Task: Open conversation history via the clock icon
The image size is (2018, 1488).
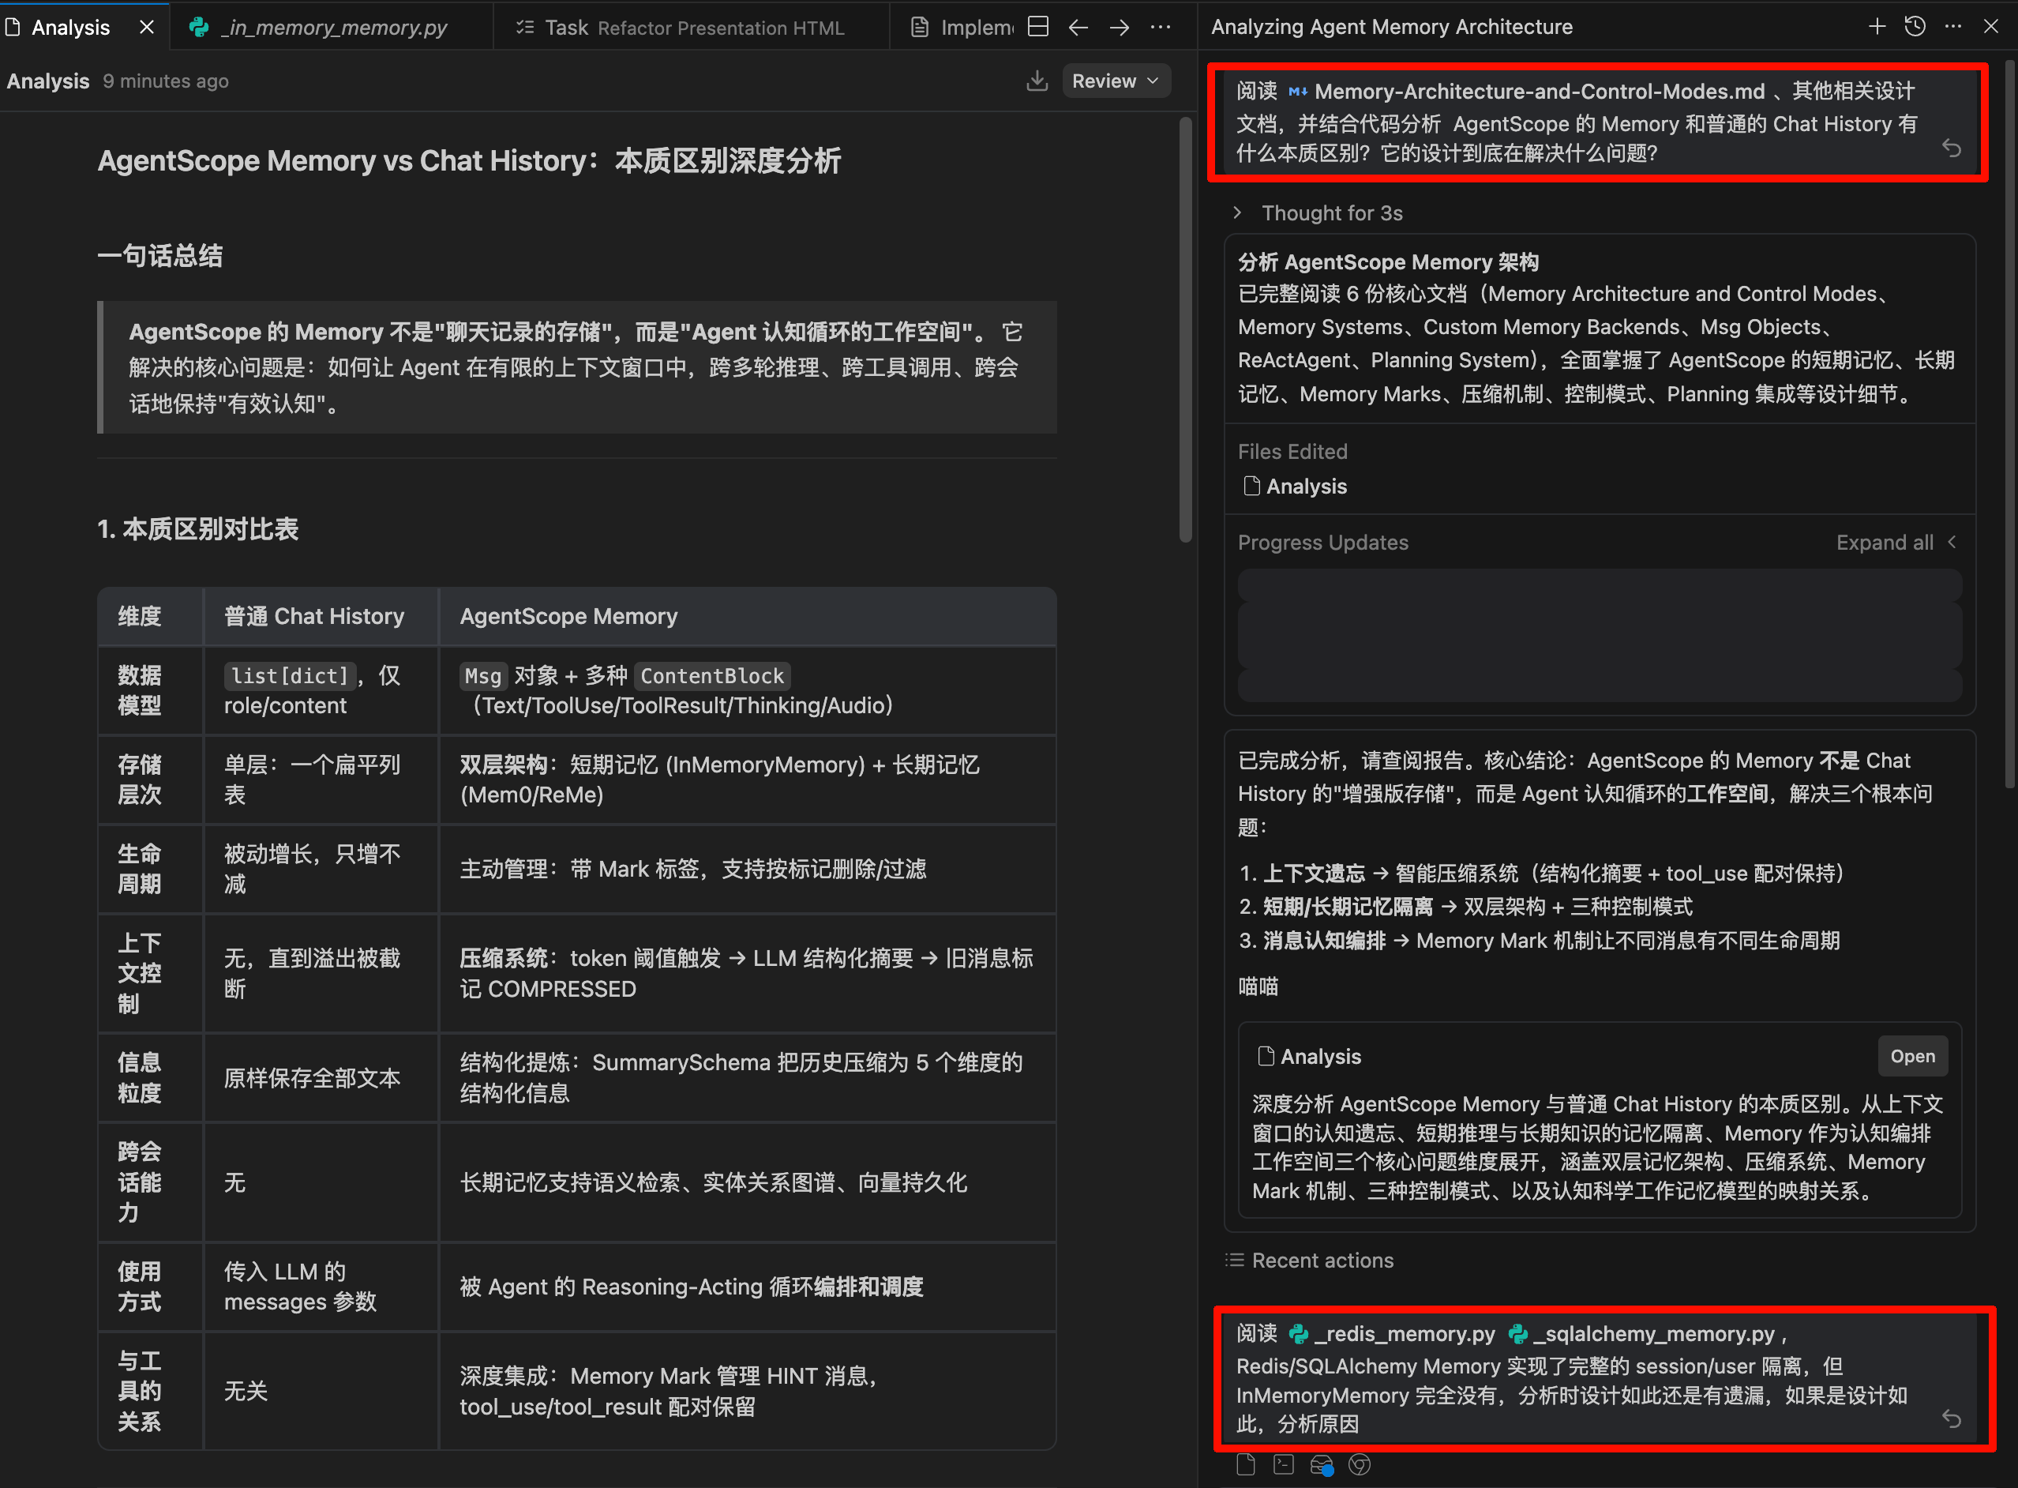Action: tap(1914, 26)
